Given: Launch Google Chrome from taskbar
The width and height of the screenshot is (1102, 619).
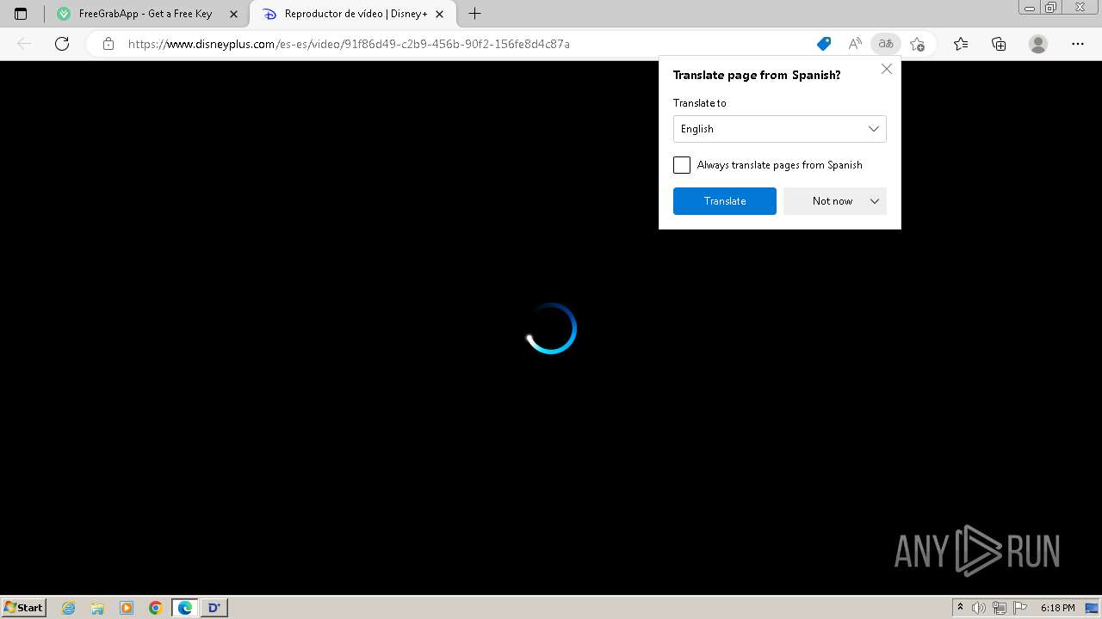Looking at the screenshot, I should [156, 608].
